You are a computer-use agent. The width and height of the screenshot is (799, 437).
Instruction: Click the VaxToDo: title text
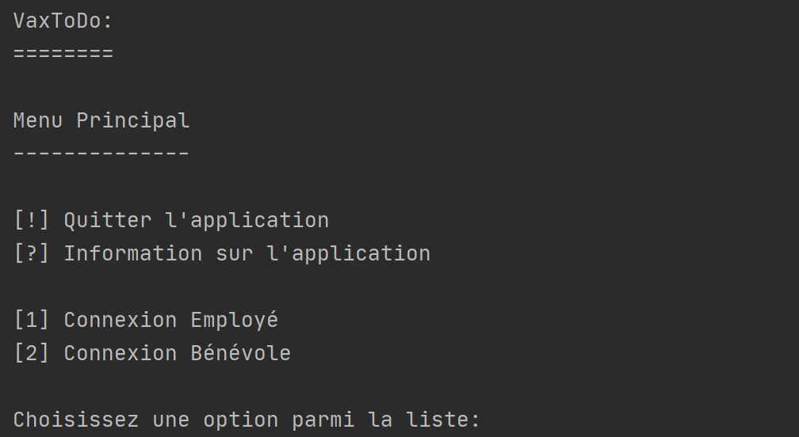(63, 21)
